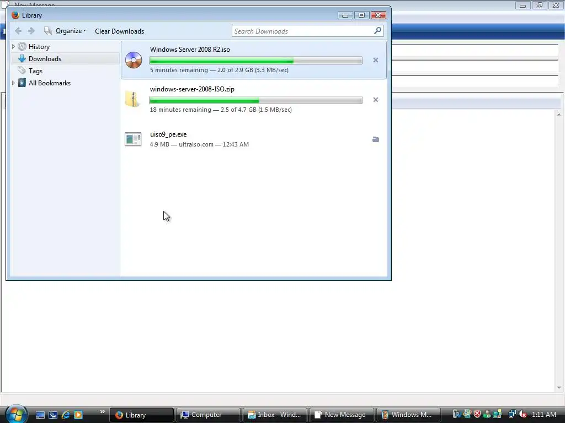Launch Internet Explorer from quick launch
Screen dimensions: 565x423
[66, 415]
